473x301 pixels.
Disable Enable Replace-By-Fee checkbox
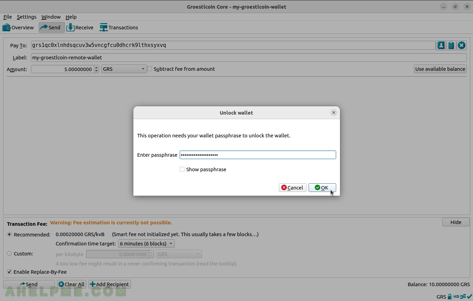(9, 272)
